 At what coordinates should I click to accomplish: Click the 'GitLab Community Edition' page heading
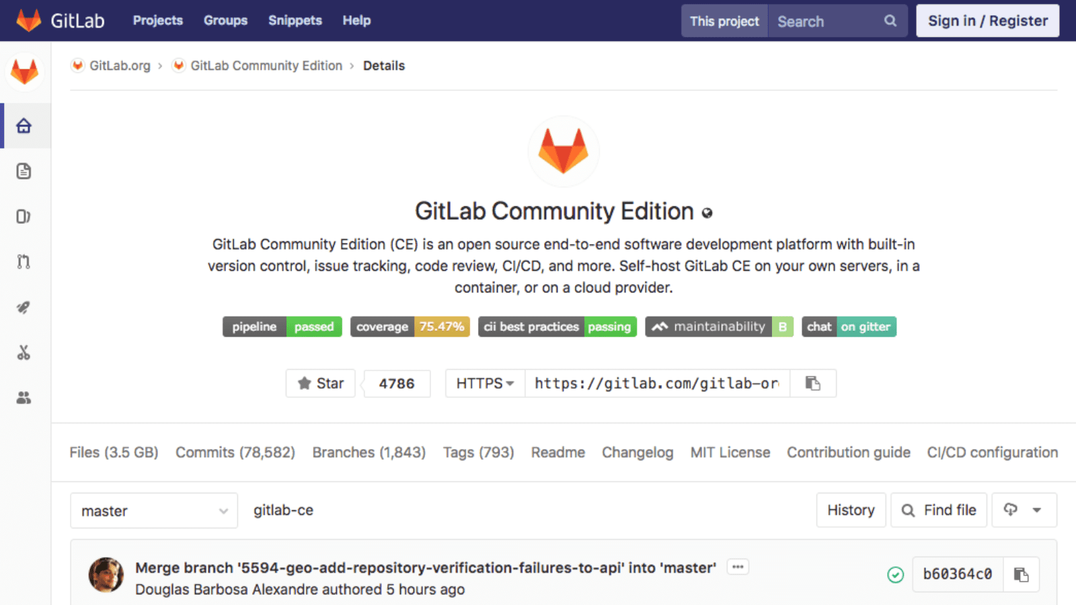(554, 211)
